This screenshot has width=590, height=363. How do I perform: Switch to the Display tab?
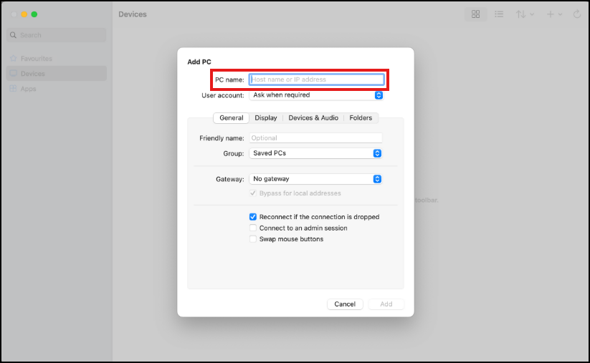(x=266, y=118)
